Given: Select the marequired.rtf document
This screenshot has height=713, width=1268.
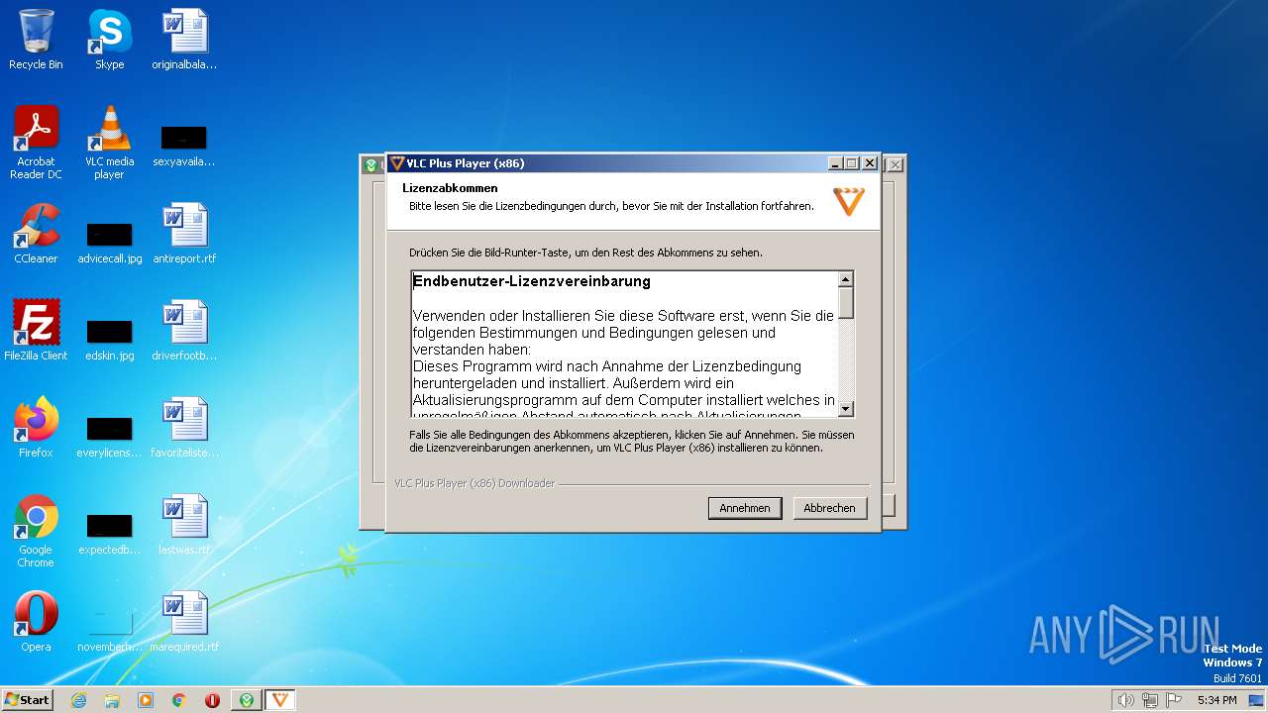Looking at the screenshot, I should (x=184, y=622).
